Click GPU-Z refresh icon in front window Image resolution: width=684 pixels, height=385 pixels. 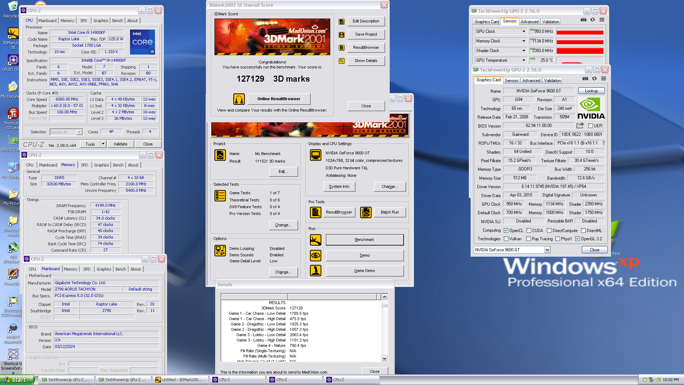(x=594, y=79)
